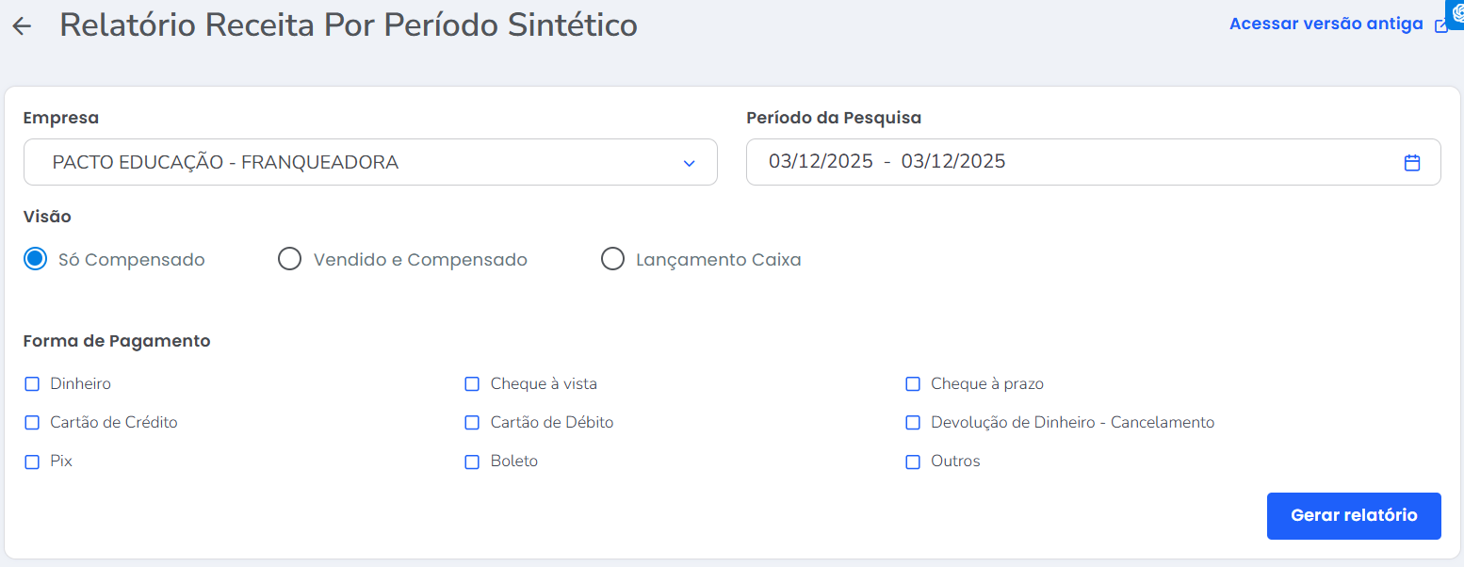Enable the Cheque à vista checkbox
Image resolution: width=1464 pixels, height=567 pixels.
[472, 384]
